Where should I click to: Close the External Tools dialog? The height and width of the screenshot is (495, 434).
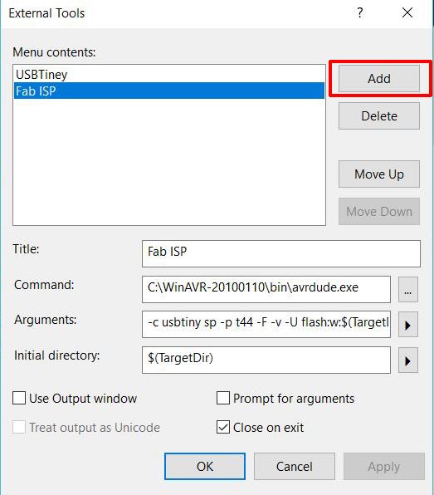[407, 13]
